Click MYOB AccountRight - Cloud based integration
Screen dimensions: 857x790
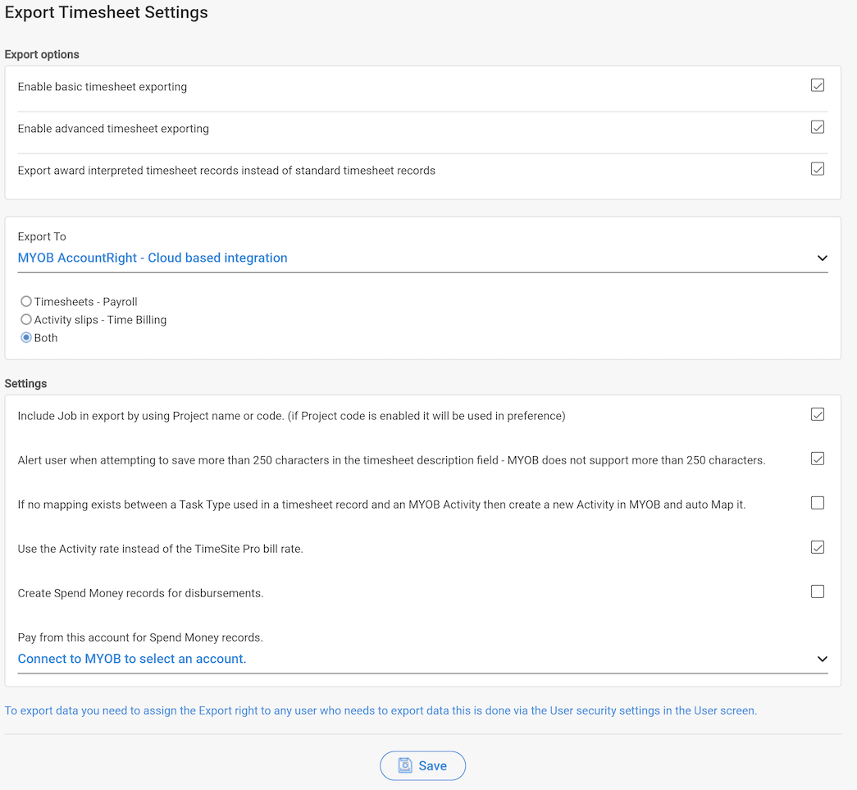coord(153,258)
